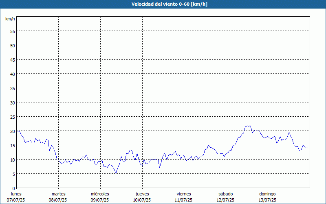
Task: Click the 'km/h' axis unit label
Action: [x=10, y=19]
